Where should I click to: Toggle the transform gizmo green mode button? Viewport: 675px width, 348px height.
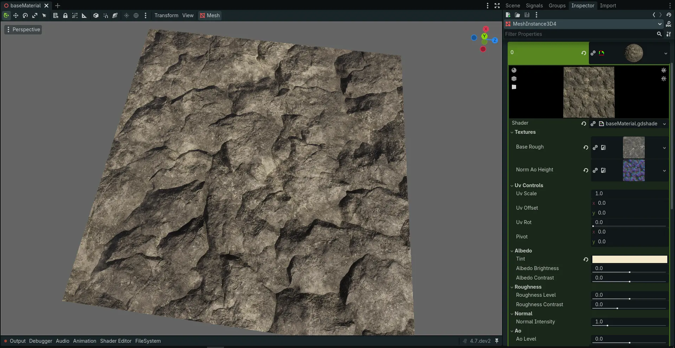tap(6, 15)
